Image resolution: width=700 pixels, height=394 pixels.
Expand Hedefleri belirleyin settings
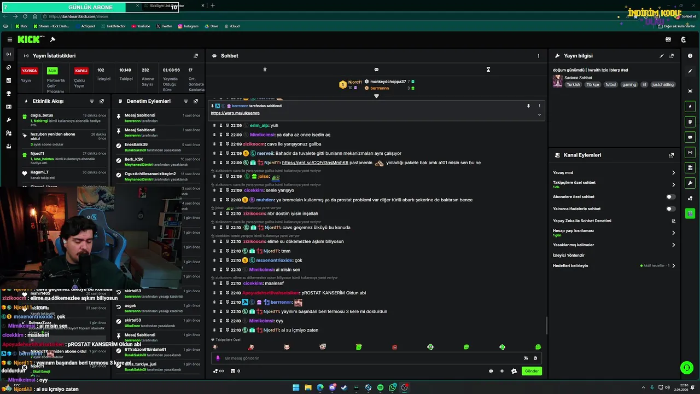pyautogui.click(x=673, y=265)
